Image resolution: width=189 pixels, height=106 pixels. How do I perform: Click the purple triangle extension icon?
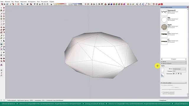click(x=1, y=65)
